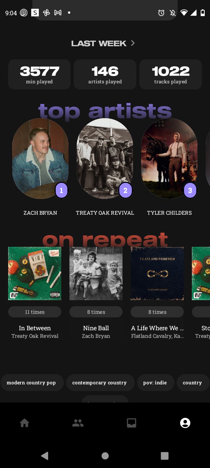Open the In Between album cover
This screenshot has height=468, width=210.
coord(35,273)
